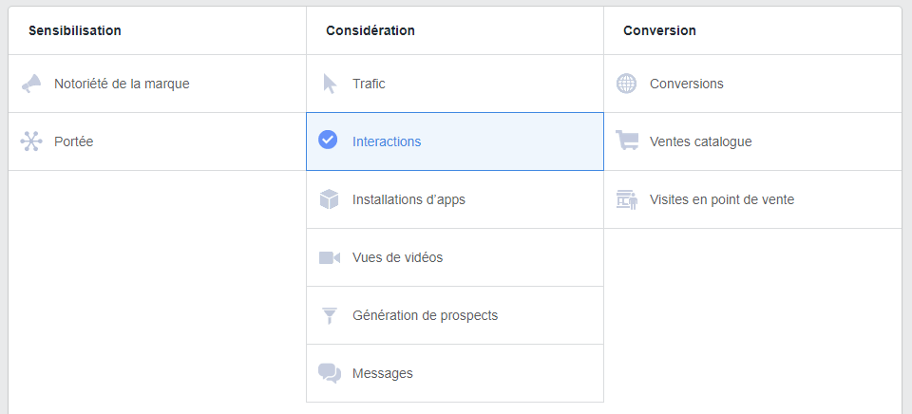
Task: Click the video camera icon for video views
Action: [330, 257]
